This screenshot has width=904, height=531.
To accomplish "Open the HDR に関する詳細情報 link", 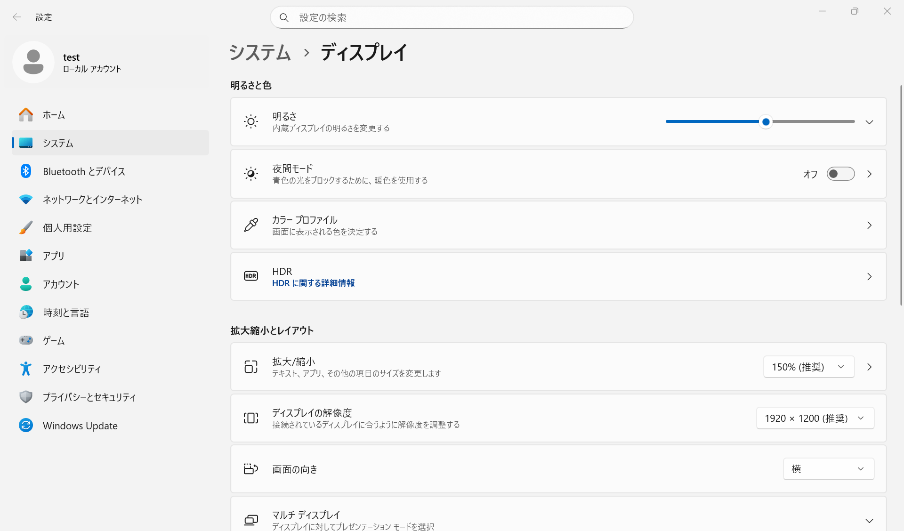I will click(x=313, y=283).
